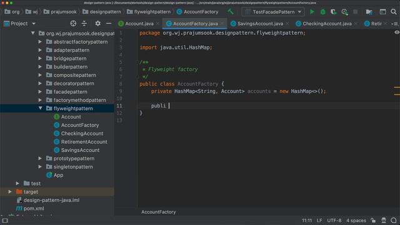Click the Stop process square icon
Screen dimensions: 400x225
coord(356,12)
